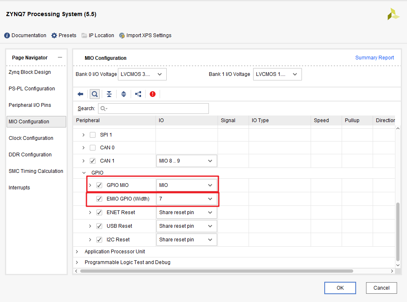
Task: Expand Application Processor Unit section
Action: (77, 252)
